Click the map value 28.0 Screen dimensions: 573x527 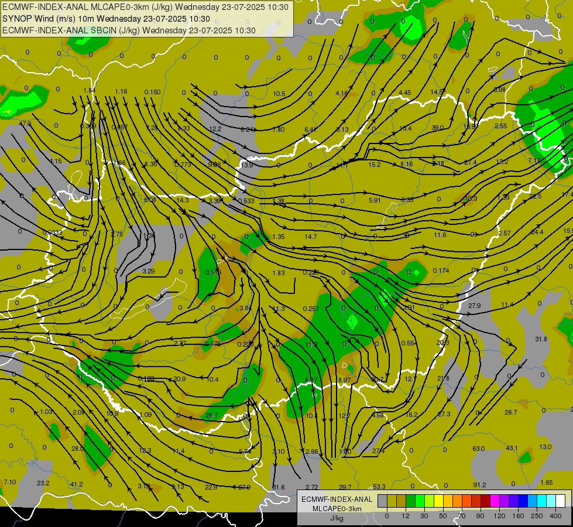77,449
